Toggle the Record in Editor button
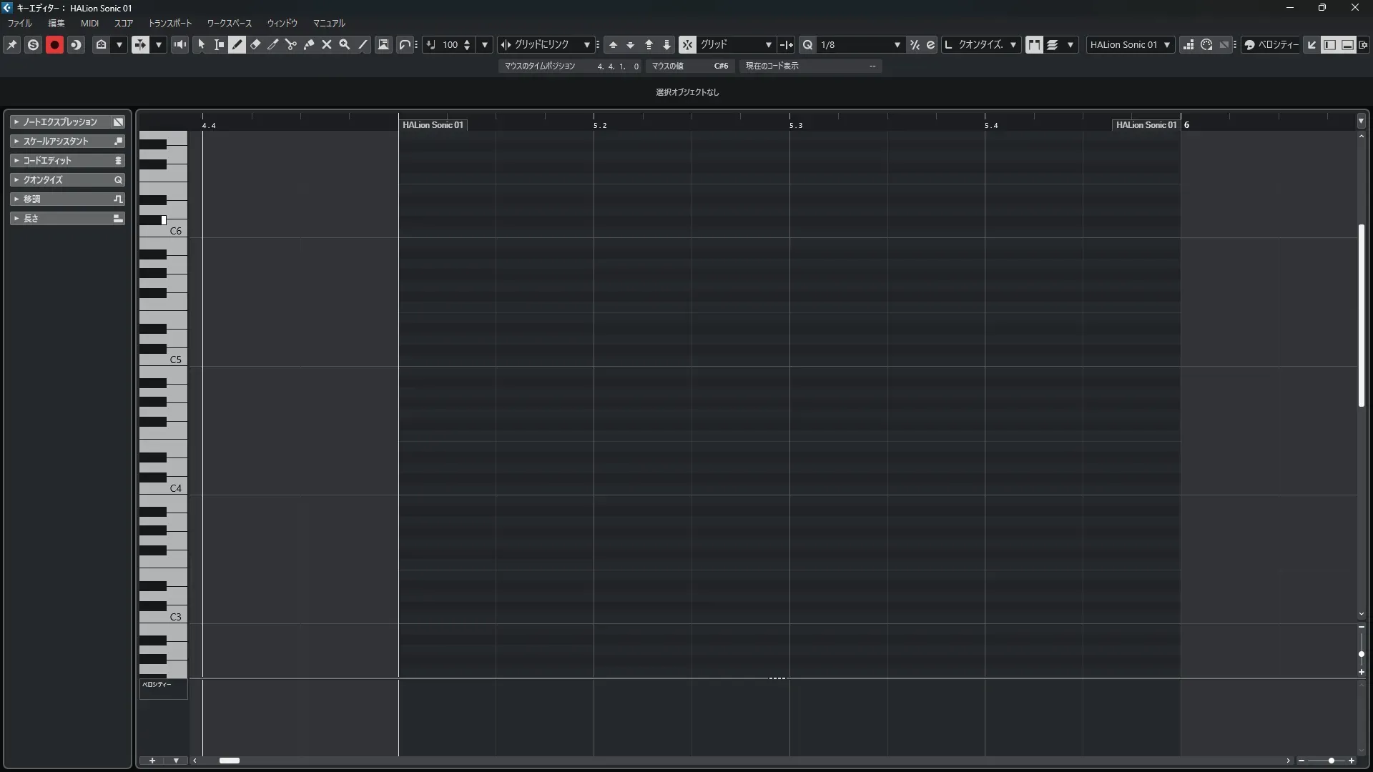Viewport: 1373px width, 772px height. (x=54, y=44)
